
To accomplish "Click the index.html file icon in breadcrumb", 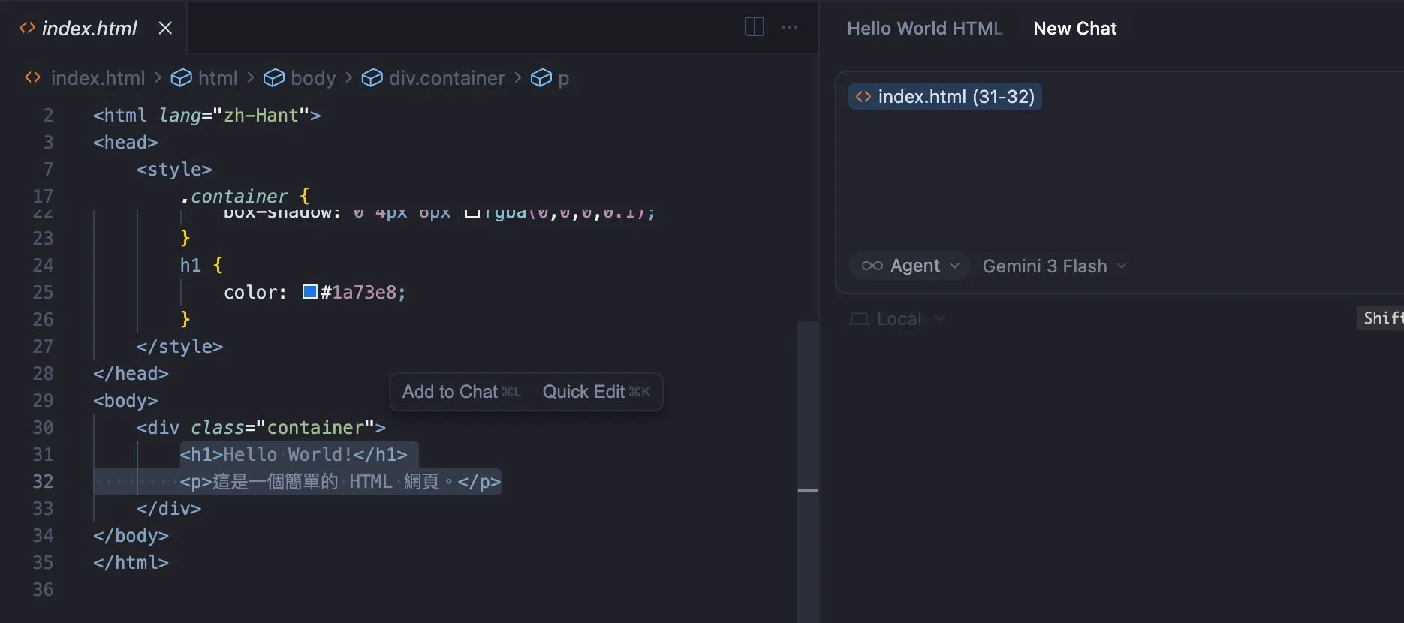I will [x=32, y=78].
